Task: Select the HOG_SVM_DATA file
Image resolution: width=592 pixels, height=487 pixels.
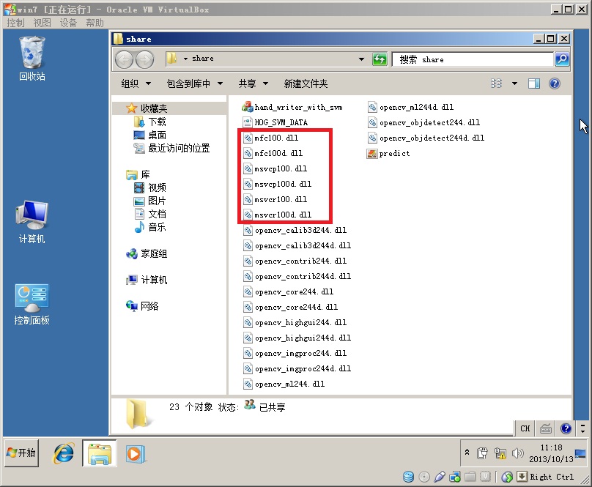Action: coord(275,122)
